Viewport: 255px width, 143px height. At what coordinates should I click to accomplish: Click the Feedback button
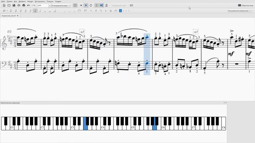coord(245,5)
